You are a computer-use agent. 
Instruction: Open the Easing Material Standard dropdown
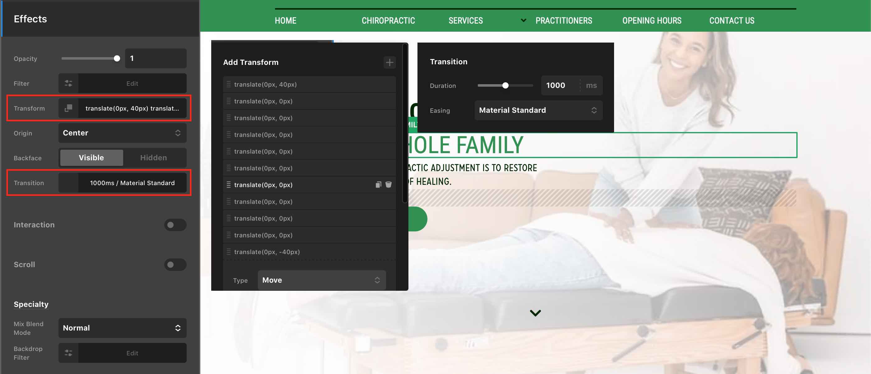pos(538,110)
